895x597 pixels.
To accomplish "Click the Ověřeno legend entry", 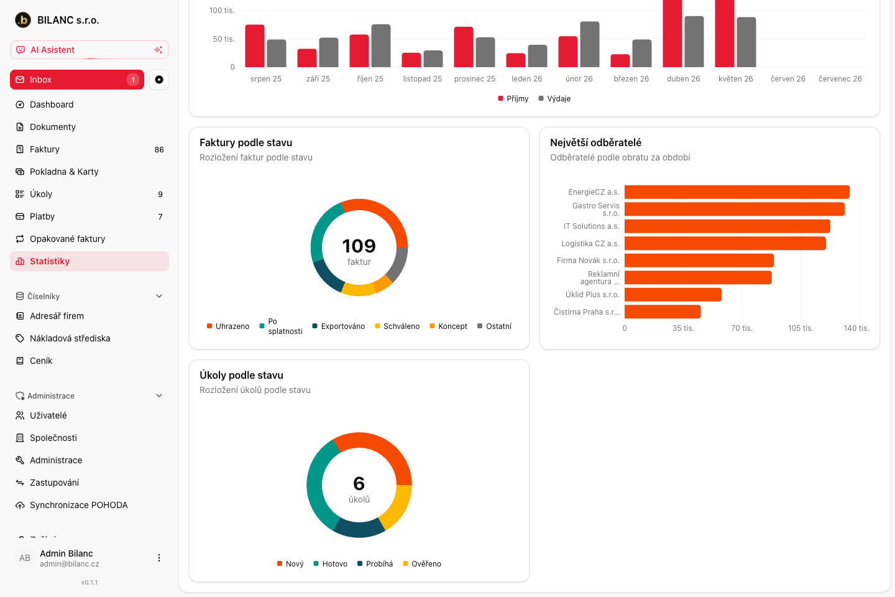I will click(x=422, y=563).
